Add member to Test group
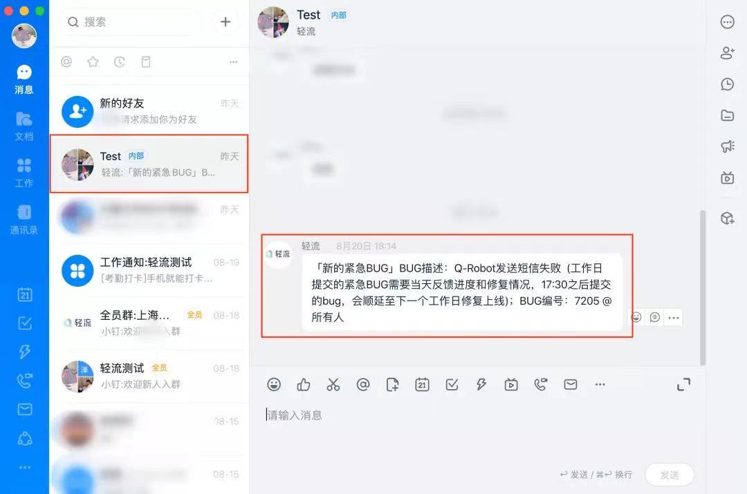Screen dimensions: 747x494 click(x=728, y=53)
